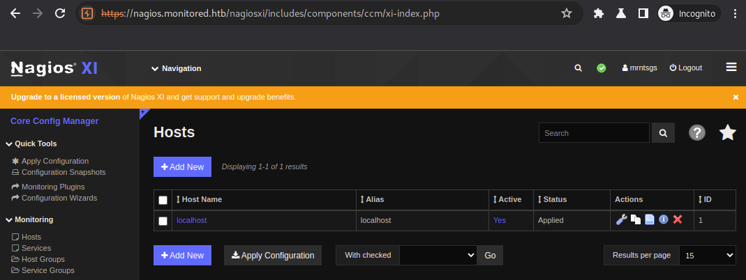Click the localhost Alias cell text
The height and width of the screenshot is (280, 746).
(x=376, y=220)
